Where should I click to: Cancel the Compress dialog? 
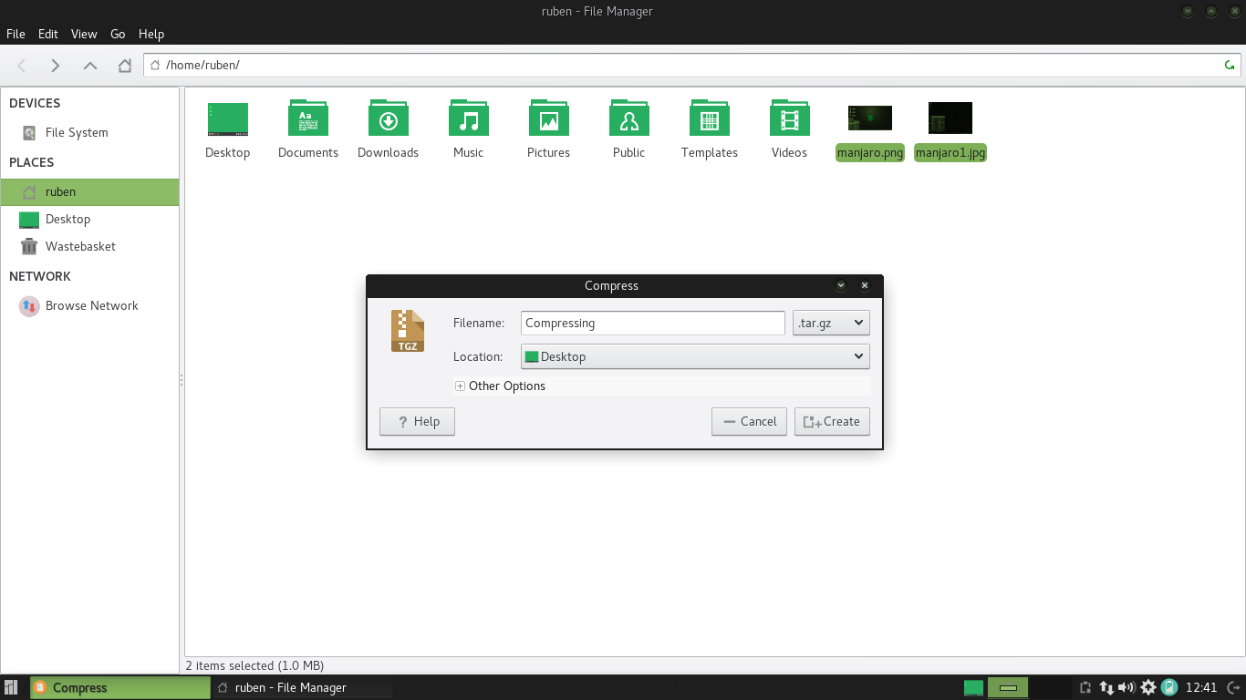(749, 421)
